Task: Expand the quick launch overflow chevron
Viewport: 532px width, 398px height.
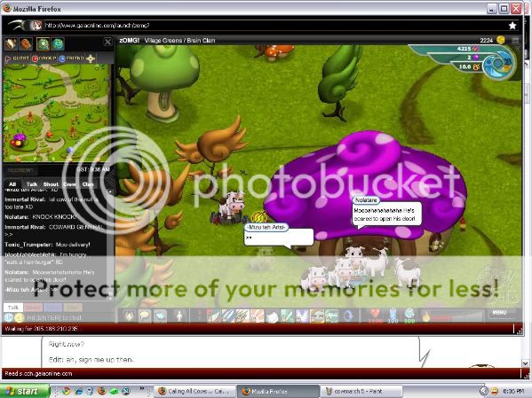Action: coord(141,388)
